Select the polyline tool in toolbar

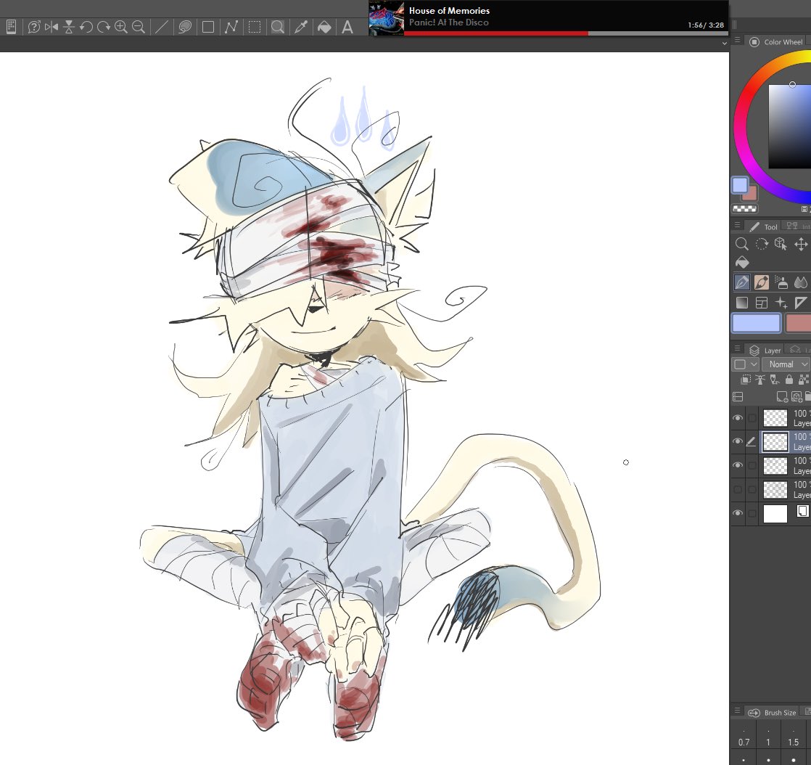231,27
